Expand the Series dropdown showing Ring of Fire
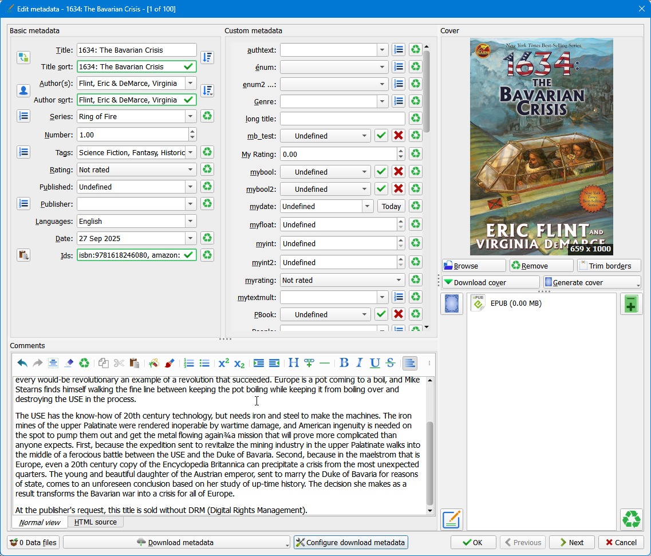This screenshot has height=556, width=651. [x=191, y=116]
